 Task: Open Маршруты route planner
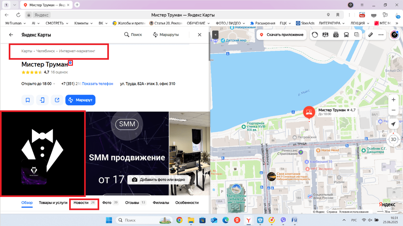pos(166,35)
